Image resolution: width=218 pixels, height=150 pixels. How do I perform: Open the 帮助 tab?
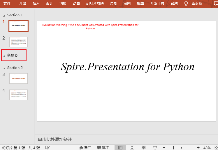174,3
